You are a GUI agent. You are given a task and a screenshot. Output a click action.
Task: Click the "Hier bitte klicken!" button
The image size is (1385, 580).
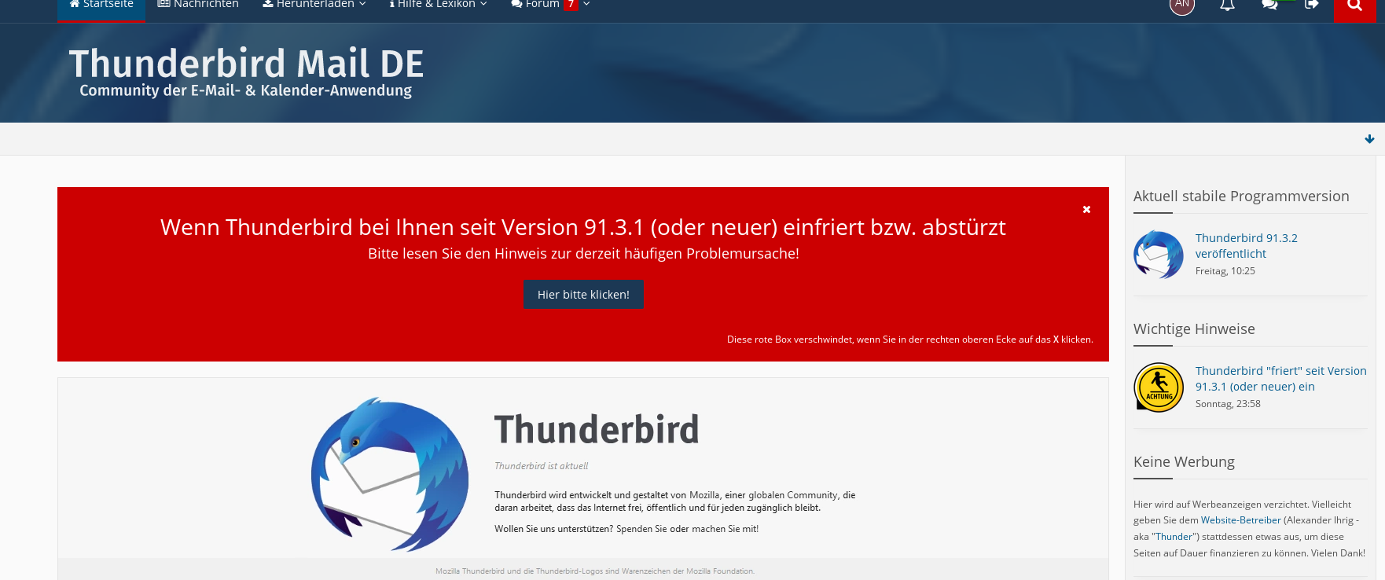click(x=583, y=295)
